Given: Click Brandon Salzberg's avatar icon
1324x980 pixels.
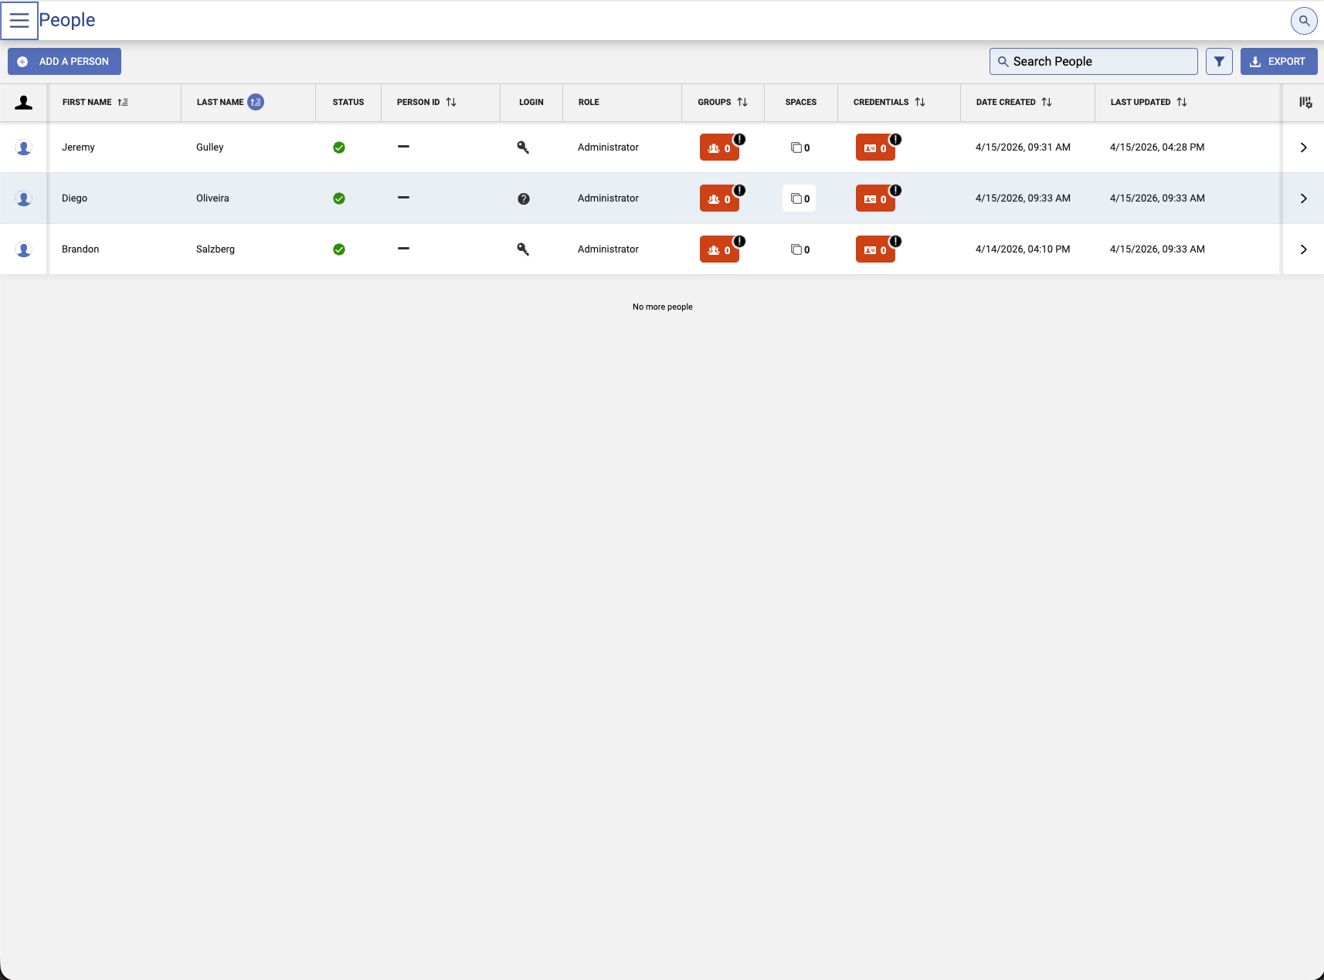Looking at the screenshot, I should point(24,249).
